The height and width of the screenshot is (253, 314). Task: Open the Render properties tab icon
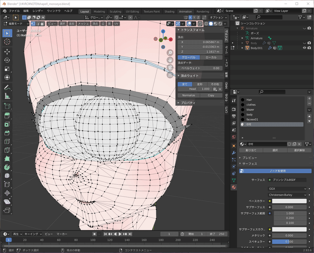click(234, 109)
